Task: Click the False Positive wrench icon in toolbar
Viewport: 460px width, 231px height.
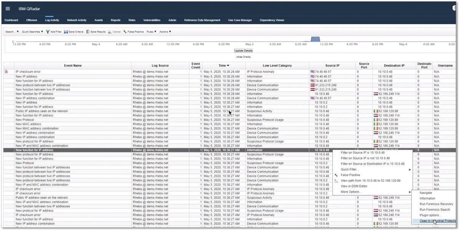Action: (125, 32)
